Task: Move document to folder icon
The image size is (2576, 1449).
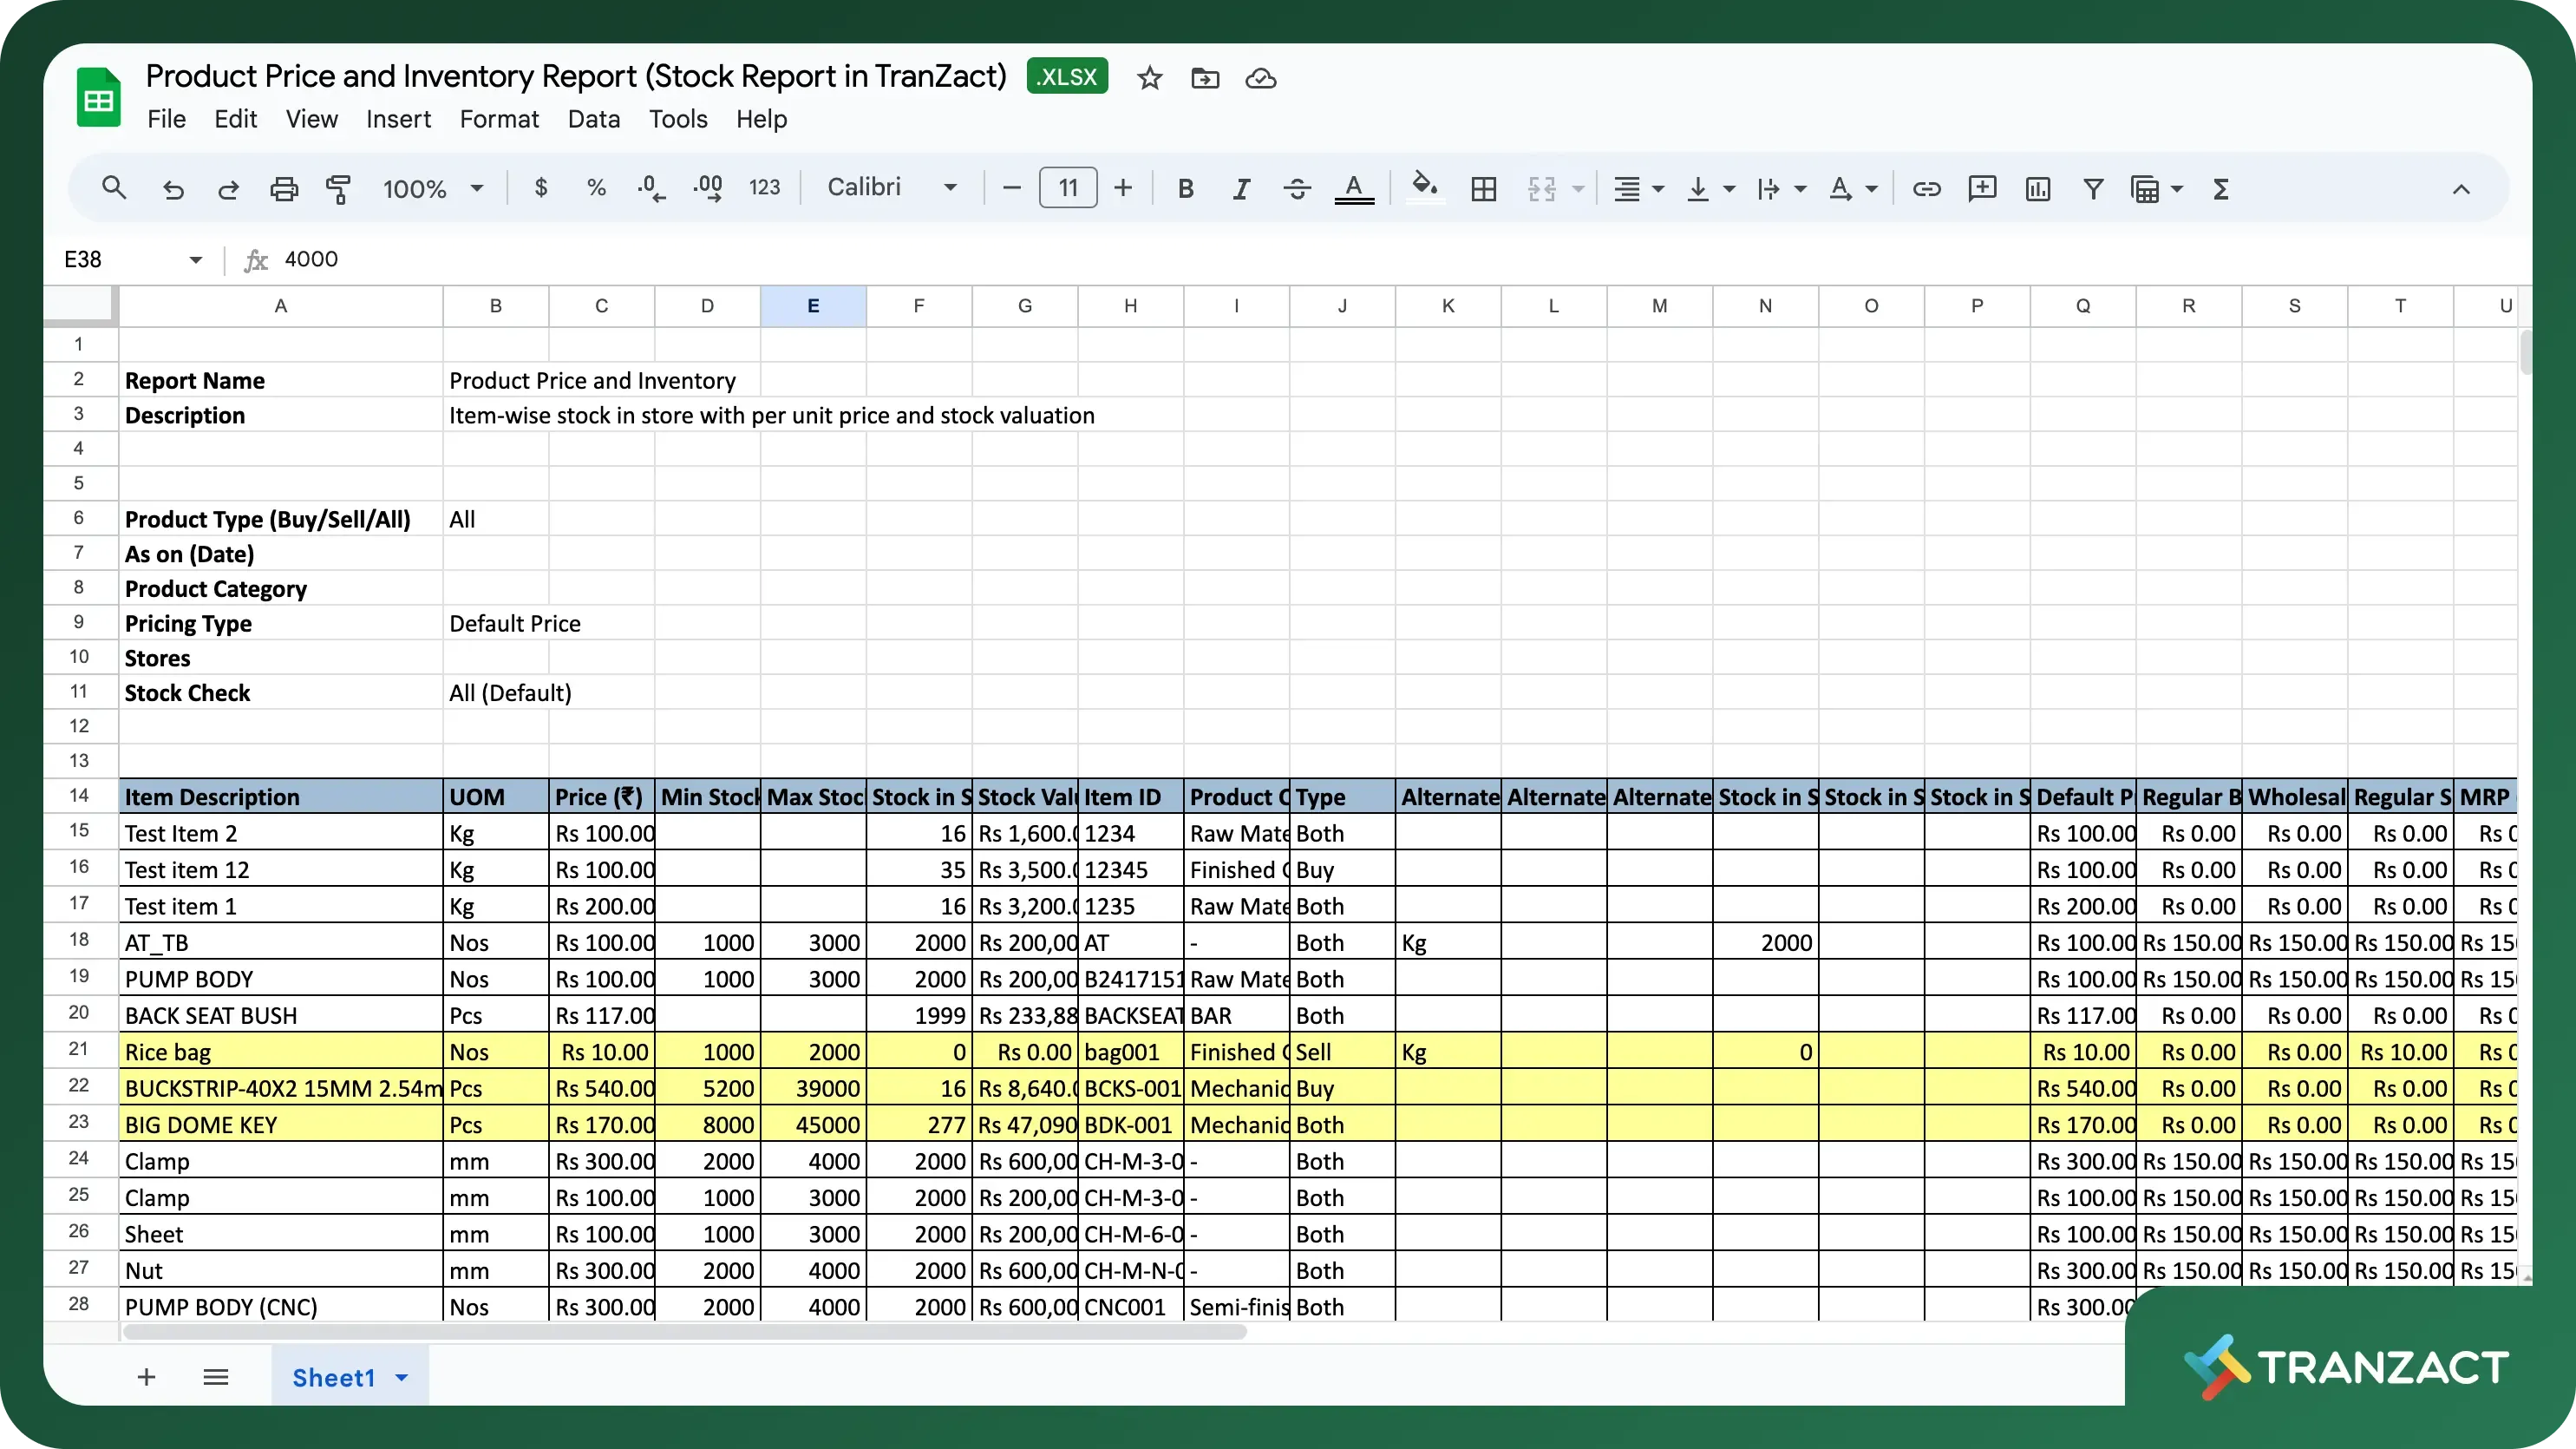Action: 1205,78
